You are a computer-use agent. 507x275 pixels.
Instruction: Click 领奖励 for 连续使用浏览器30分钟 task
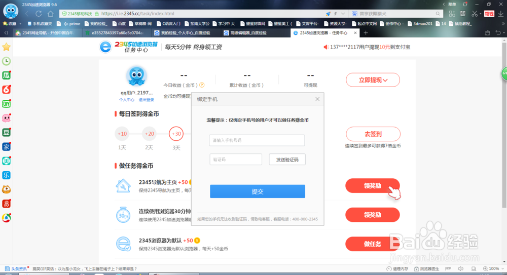coord(373,215)
